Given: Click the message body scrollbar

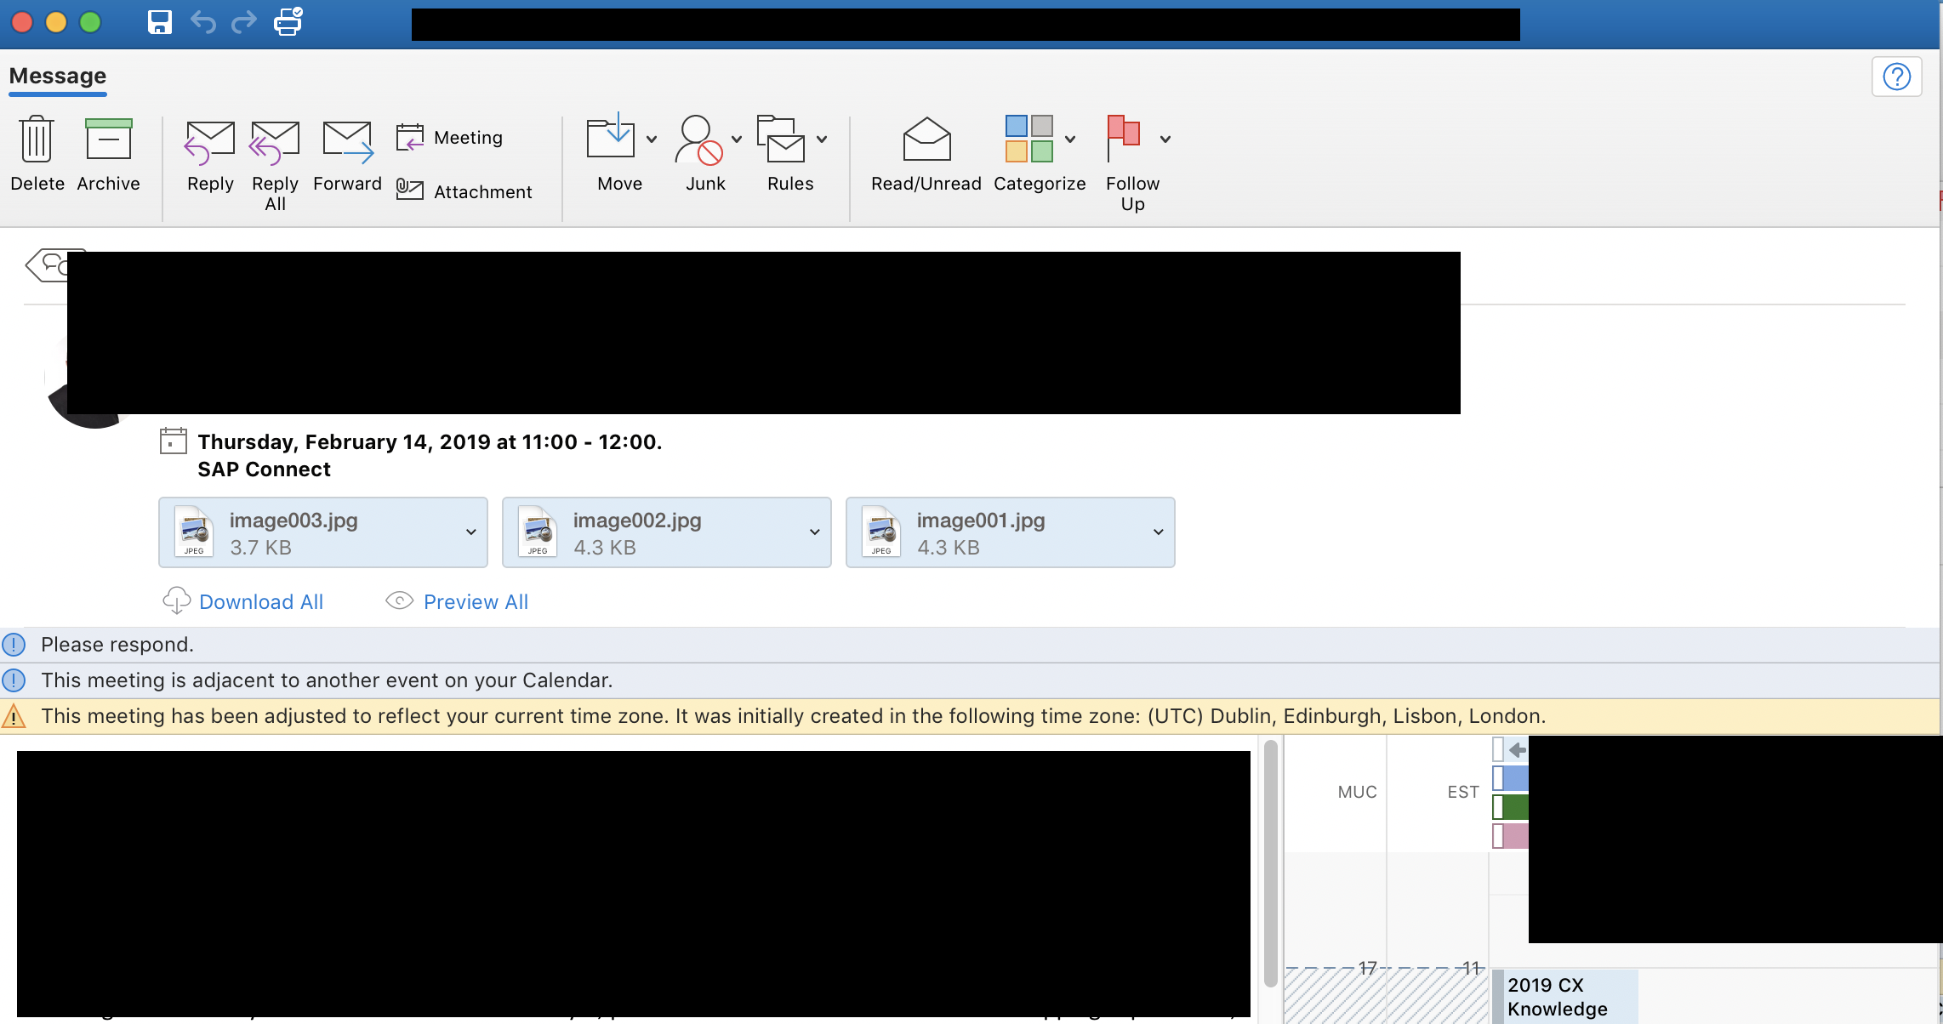Looking at the screenshot, I should click(1271, 863).
